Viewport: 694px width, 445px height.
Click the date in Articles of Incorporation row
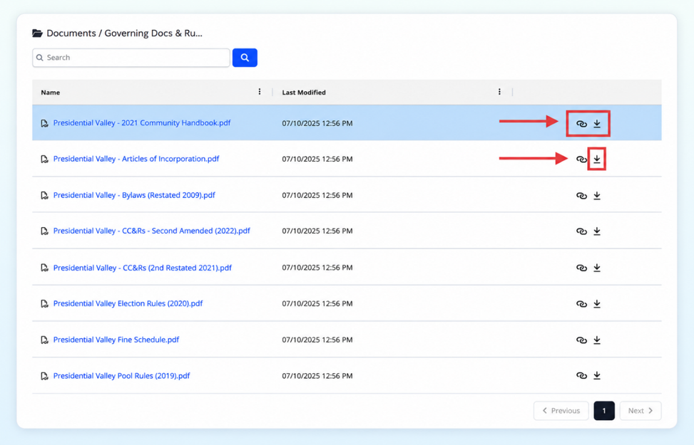point(317,159)
